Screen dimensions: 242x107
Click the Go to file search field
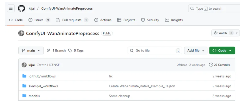coord(155,50)
